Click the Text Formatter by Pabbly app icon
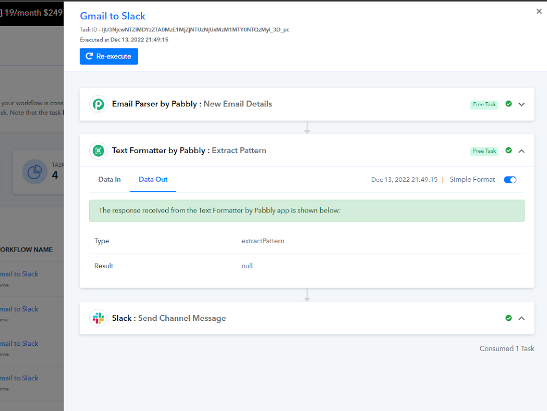Screen dimensions: 547x411 click(99, 151)
